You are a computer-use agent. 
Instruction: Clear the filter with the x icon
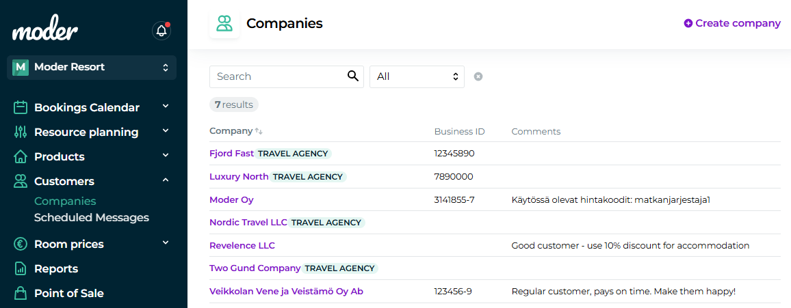(478, 76)
